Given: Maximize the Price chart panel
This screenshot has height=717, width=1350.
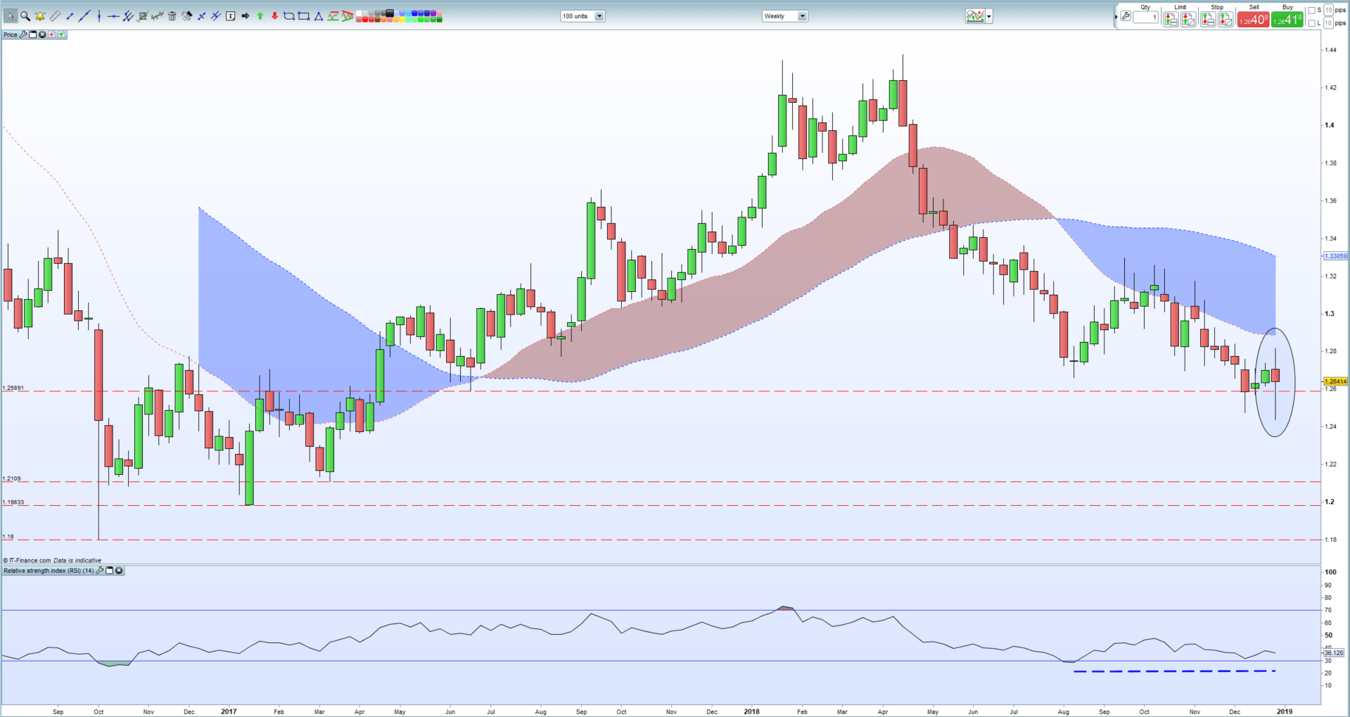Looking at the screenshot, I should point(32,34).
